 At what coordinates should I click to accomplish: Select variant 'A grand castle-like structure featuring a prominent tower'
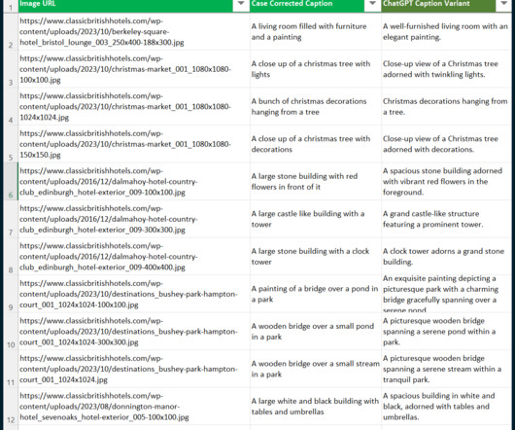[446, 219]
